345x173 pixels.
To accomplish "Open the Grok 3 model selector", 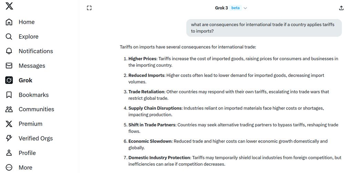I will [231, 8].
